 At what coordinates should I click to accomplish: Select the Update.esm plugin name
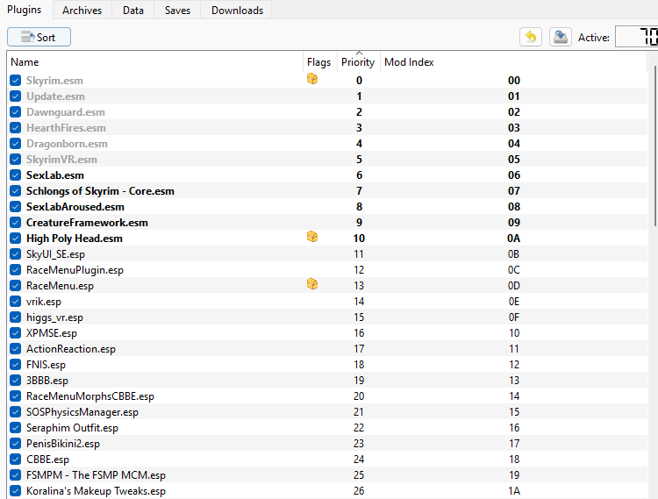pyautogui.click(x=55, y=96)
